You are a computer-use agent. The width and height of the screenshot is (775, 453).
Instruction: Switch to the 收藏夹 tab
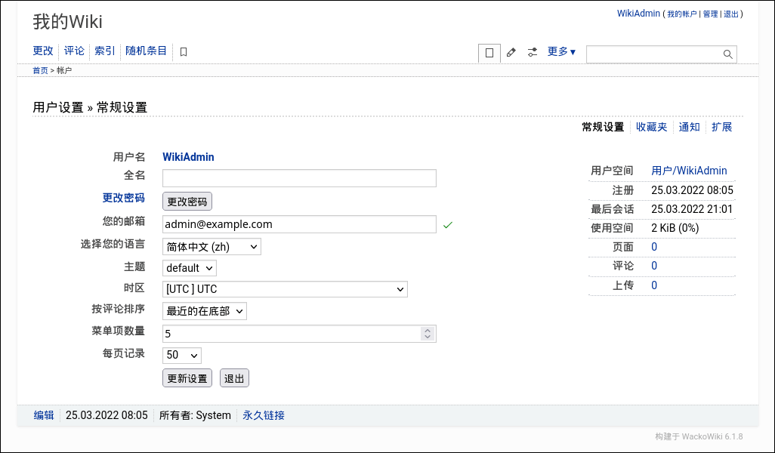pos(651,127)
